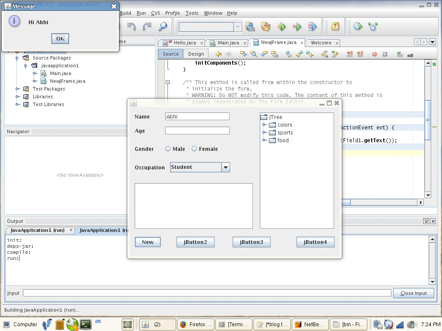
Task: Click the Redo arrow in the NetBeans toolbar
Action: 147,26
